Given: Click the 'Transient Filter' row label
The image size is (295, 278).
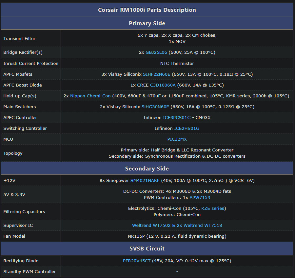Looking at the screenshot, I should [19, 39].
